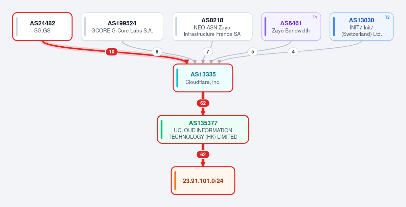This screenshot has width=406, height=207.
Task: Click the AS13335 link text
Action: point(203,74)
